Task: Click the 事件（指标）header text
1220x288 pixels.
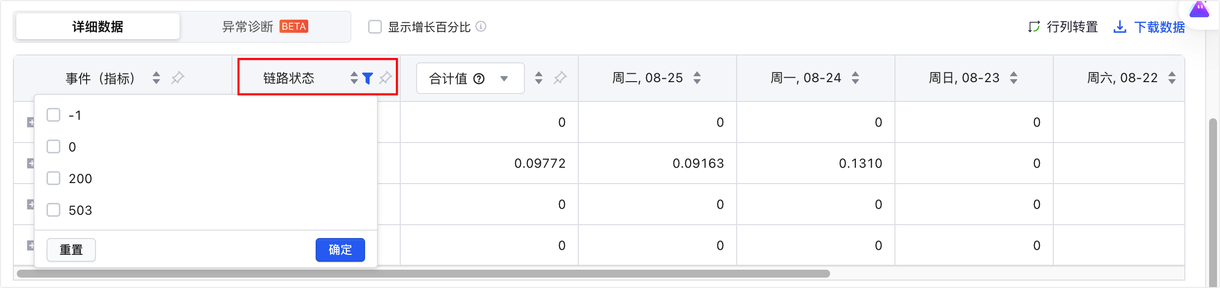Action: (100, 78)
